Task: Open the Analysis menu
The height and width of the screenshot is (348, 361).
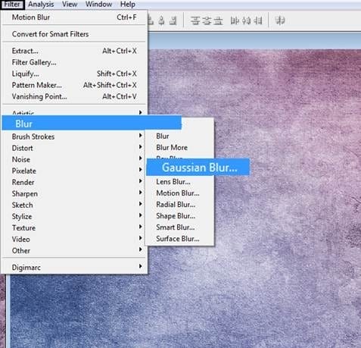Action: (41, 5)
